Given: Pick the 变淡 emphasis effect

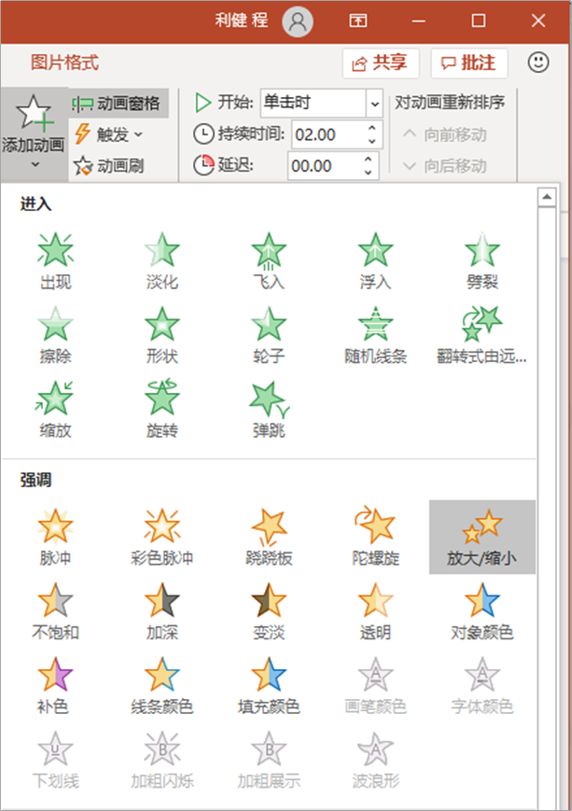Looking at the screenshot, I should pos(269,611).
